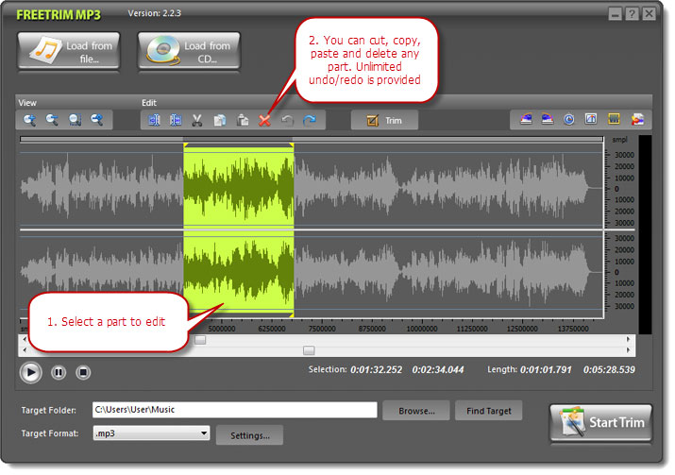675x475 pixels.
Task: Click selection length value 0:01:01.791
Action: (546, 369)
